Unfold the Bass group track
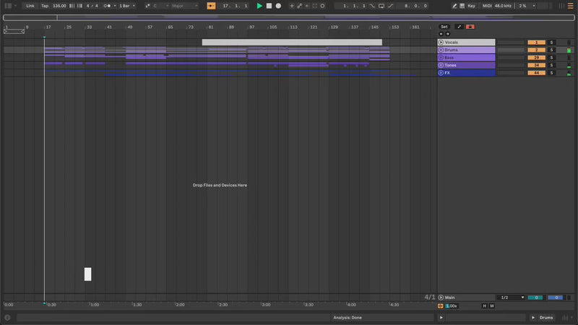This screenshot has height=325, width=578. [441, 58]
